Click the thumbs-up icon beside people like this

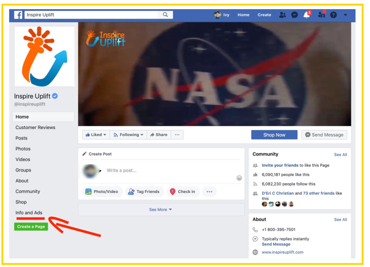point(255,175)
